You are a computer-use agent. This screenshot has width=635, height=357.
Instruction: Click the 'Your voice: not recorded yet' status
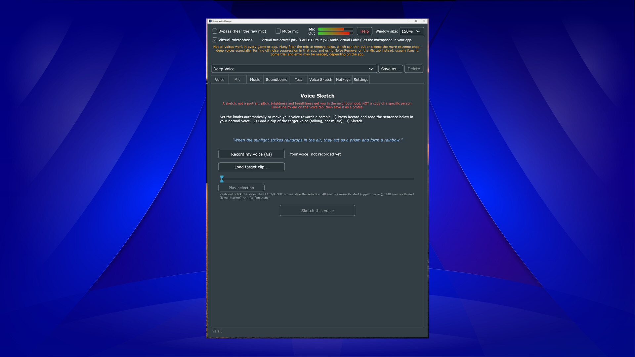click(315, 154)
